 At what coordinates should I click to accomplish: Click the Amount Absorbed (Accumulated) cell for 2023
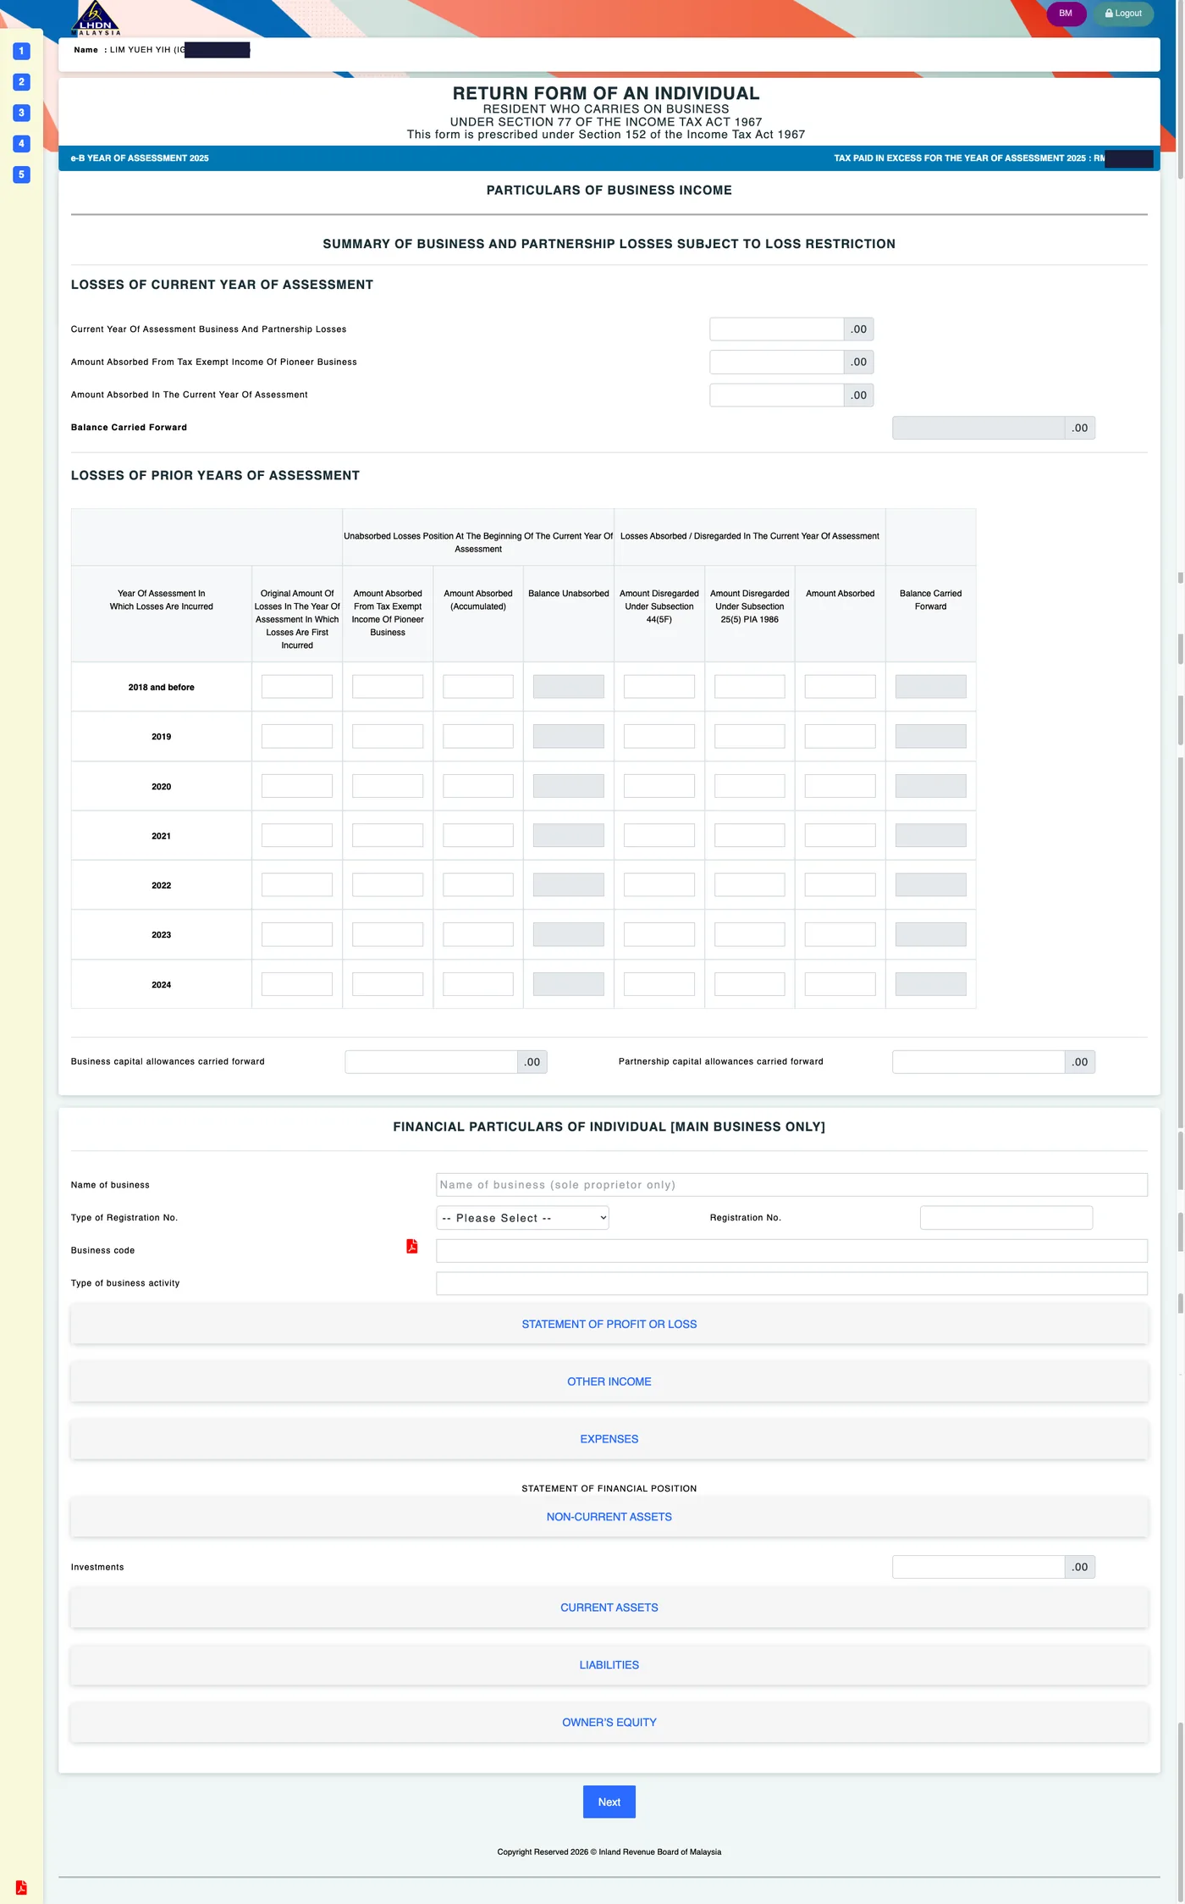478,934
